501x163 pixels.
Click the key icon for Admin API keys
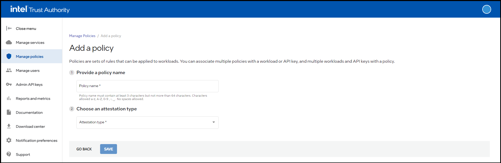click(9, 84)
